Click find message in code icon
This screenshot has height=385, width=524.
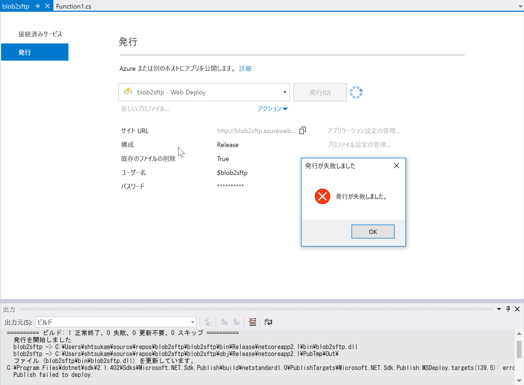click(x=208, y=322)
